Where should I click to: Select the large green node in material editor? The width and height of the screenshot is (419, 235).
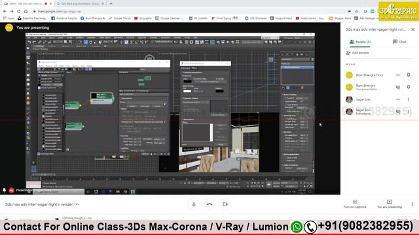coord(102,98)
